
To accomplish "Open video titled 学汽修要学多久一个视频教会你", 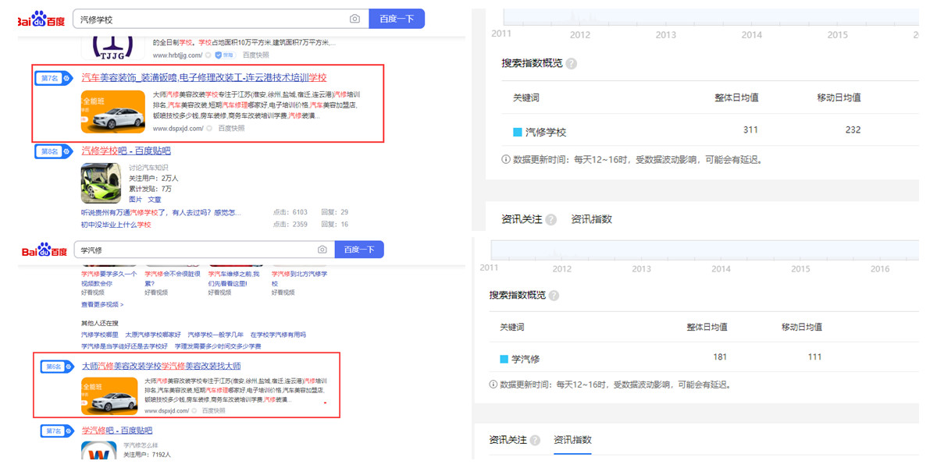I will pyautogui.click(x=109, y=278).
